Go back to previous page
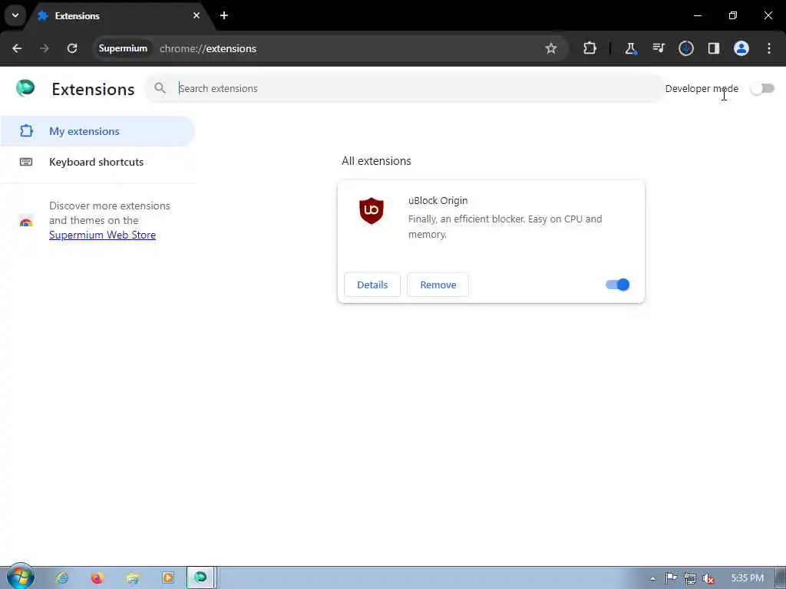This screenshot has width=786, height=589. click(17, 48)
